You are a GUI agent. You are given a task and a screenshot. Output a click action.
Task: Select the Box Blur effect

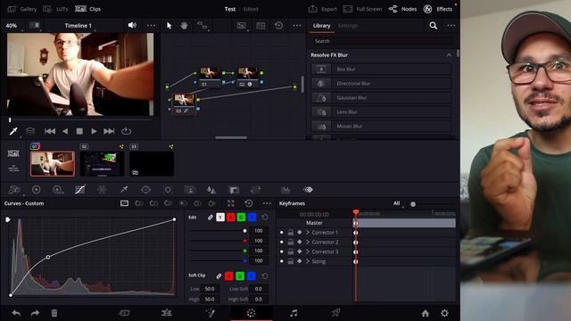(381, 70)
